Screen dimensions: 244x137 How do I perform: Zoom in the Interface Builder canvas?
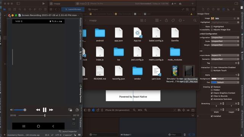pos(146,110)
